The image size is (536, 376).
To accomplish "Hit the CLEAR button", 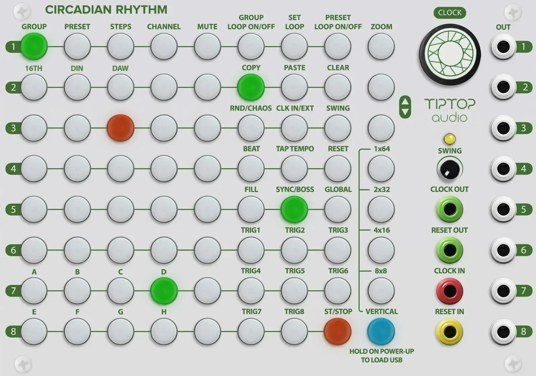I will tap(337, 86).
